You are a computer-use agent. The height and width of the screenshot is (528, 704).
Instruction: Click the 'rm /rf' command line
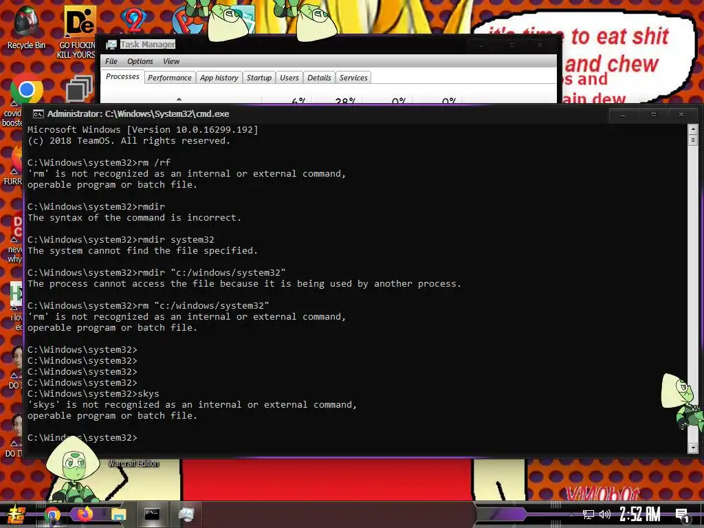99,162
